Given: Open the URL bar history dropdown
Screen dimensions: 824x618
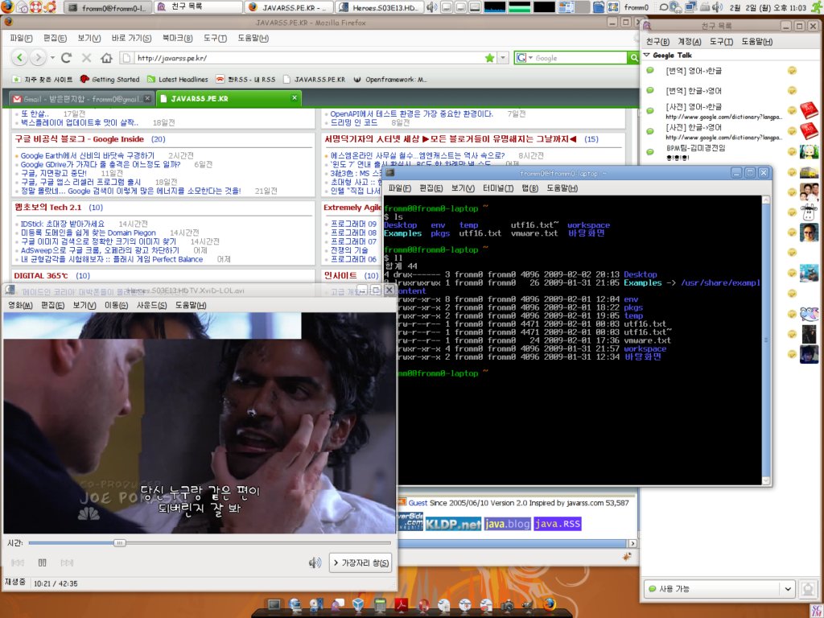Looking at the screenshot, I should (503, 58).
